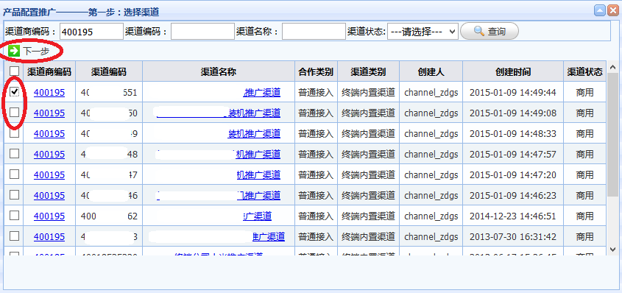Open the 渠道状态 请选择 dropdown
The image size is (622, 293).
(x=423, y=32)
